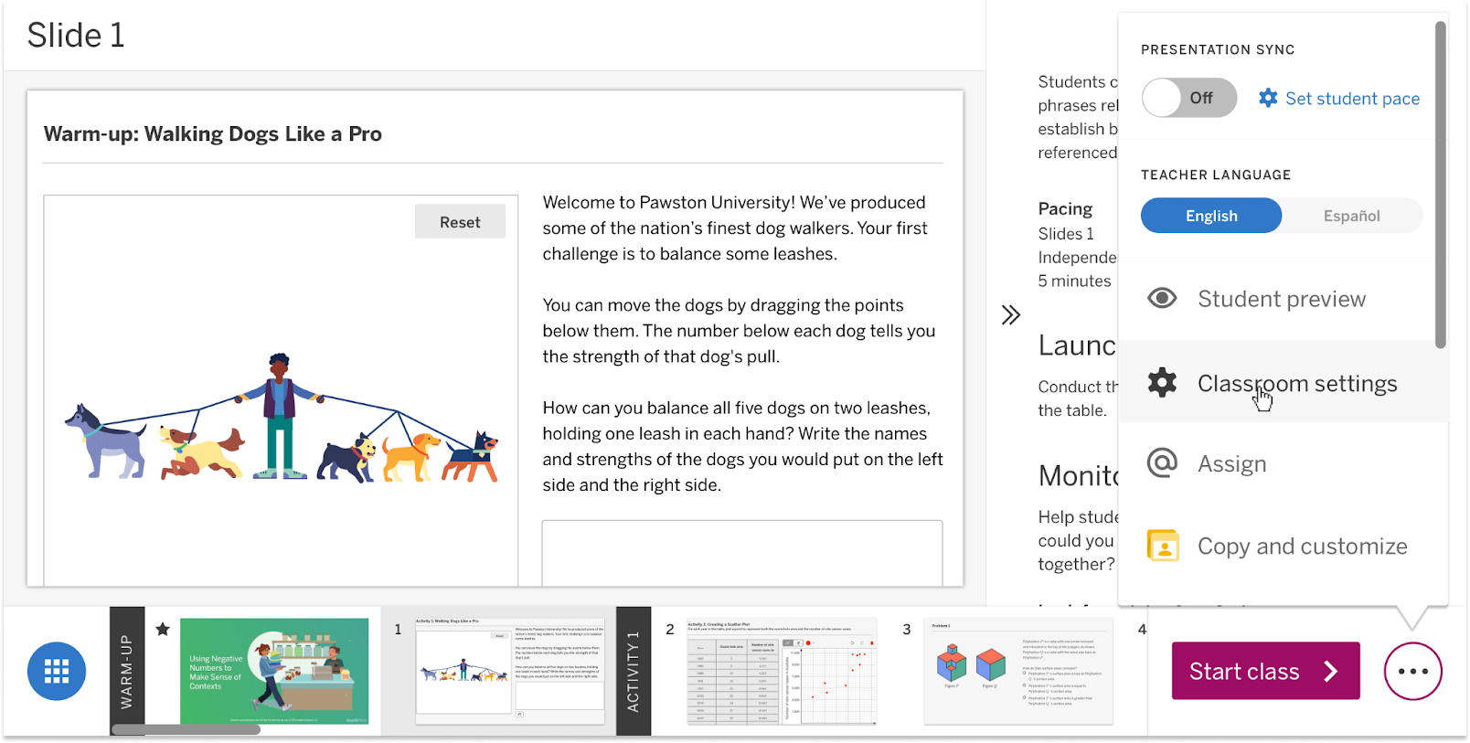Click the @ icon beside Assign
The image size is (1470, 743).
[x=1162, y=462]
